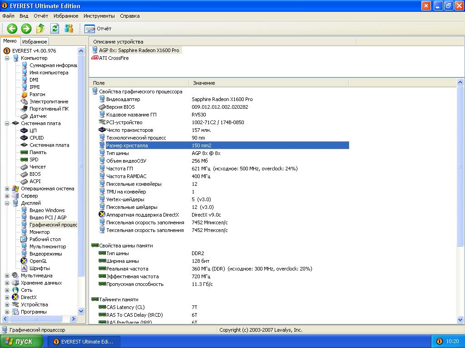
Task: Open the Справка menu
Action: pos(130,16)
